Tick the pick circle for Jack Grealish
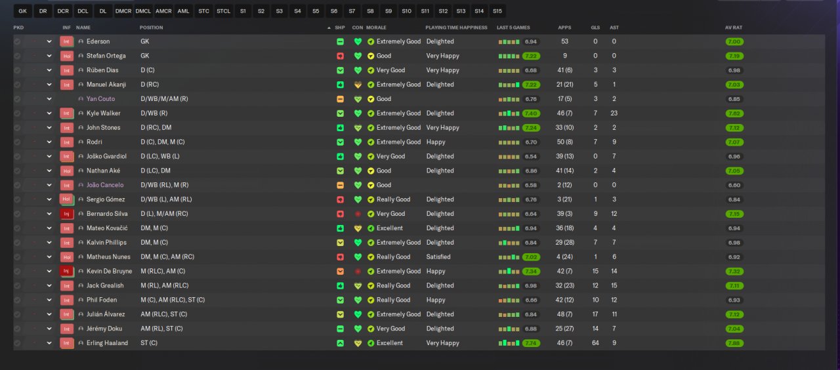 pyautogui.click(x=17, y=285)
